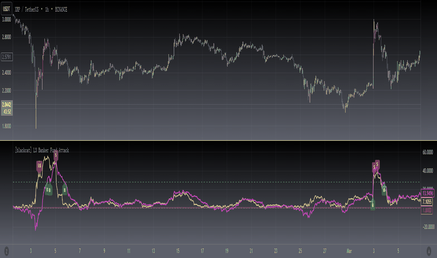
Task: Click the 1.8000 price axis label
Action: 7,126
